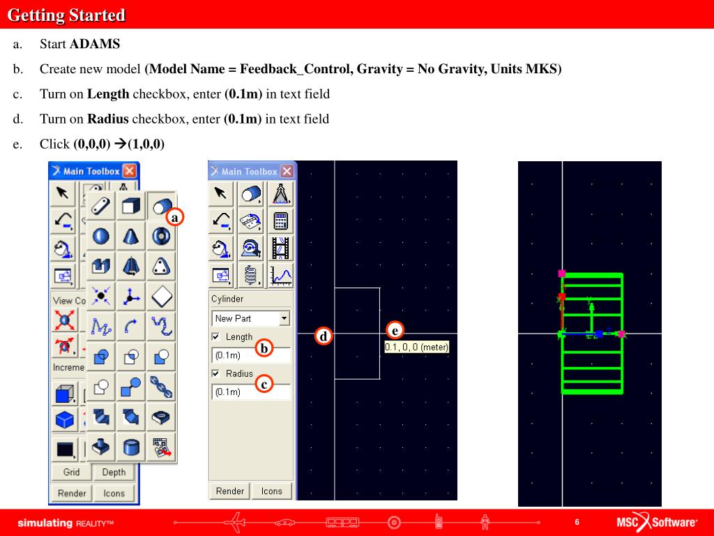
Task: Click the measure dividers icon in Cylinder toolbox
Action: [280, 194]
